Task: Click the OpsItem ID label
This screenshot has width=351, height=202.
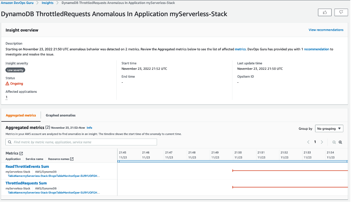Action: point(246,77)
